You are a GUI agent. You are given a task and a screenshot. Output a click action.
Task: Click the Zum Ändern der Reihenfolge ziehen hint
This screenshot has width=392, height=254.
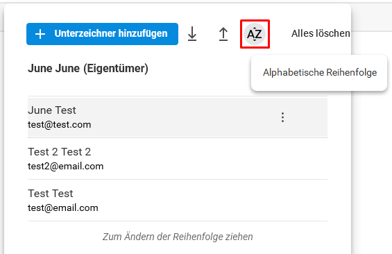[x=178, y=237]
